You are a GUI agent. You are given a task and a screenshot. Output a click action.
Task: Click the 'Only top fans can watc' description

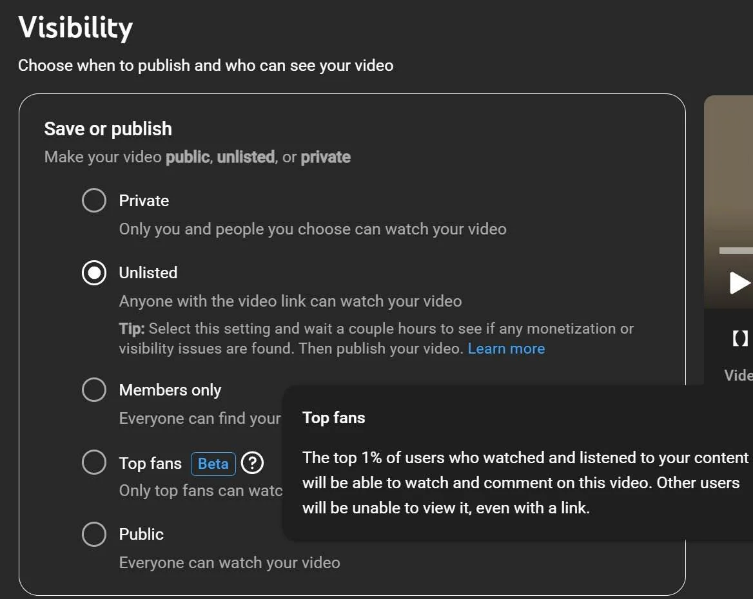click(x=200, y=491)
